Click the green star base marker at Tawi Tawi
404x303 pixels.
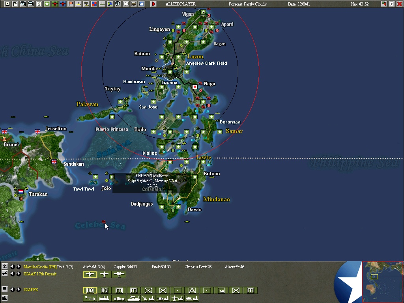(95, 177)
